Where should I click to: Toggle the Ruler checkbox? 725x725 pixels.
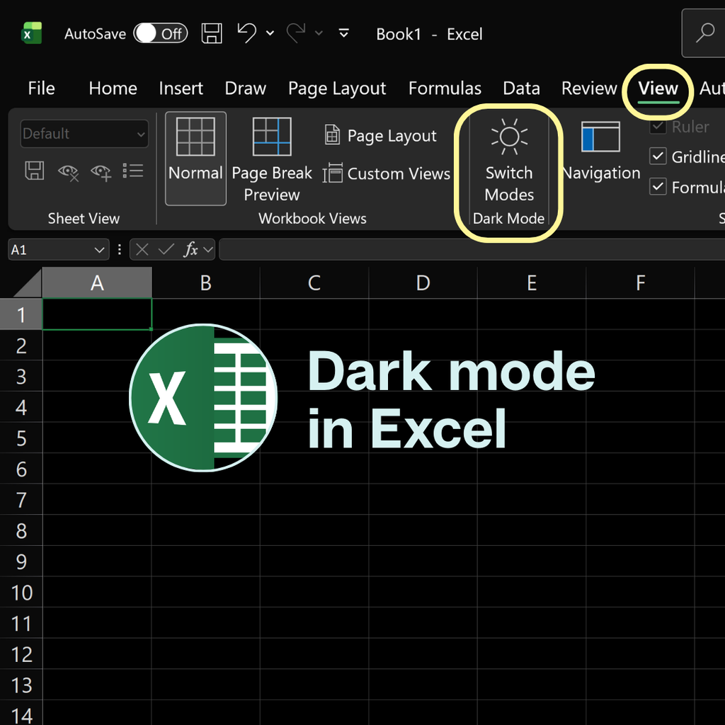[x=658, y=126]
